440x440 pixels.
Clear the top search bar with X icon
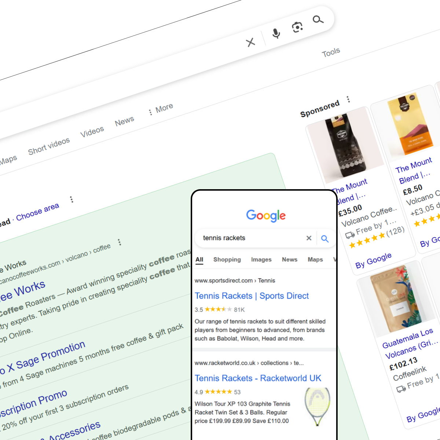click(251, 43)
